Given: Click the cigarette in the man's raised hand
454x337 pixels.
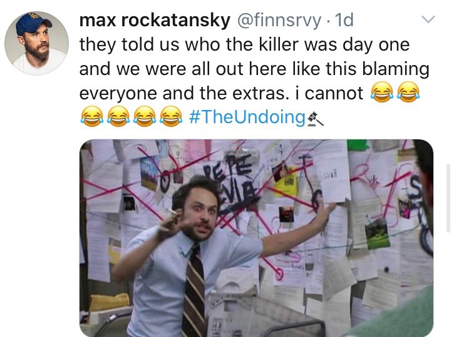Looking at the screenshot, I should [172, 212].
